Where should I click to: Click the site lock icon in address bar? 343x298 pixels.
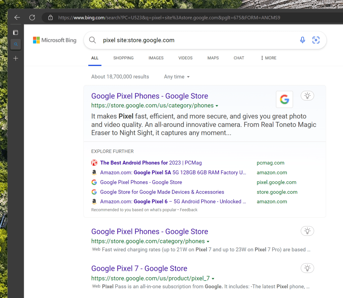(x=50, y=18)
